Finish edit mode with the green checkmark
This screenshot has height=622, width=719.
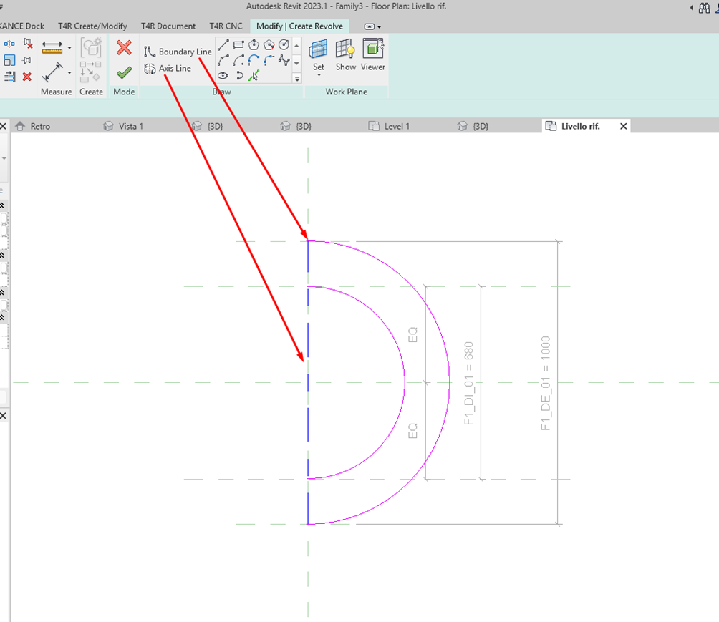coord(125,72)
